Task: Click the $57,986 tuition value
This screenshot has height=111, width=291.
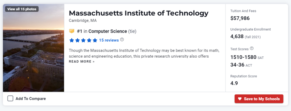Action: (x=240, y=18)
